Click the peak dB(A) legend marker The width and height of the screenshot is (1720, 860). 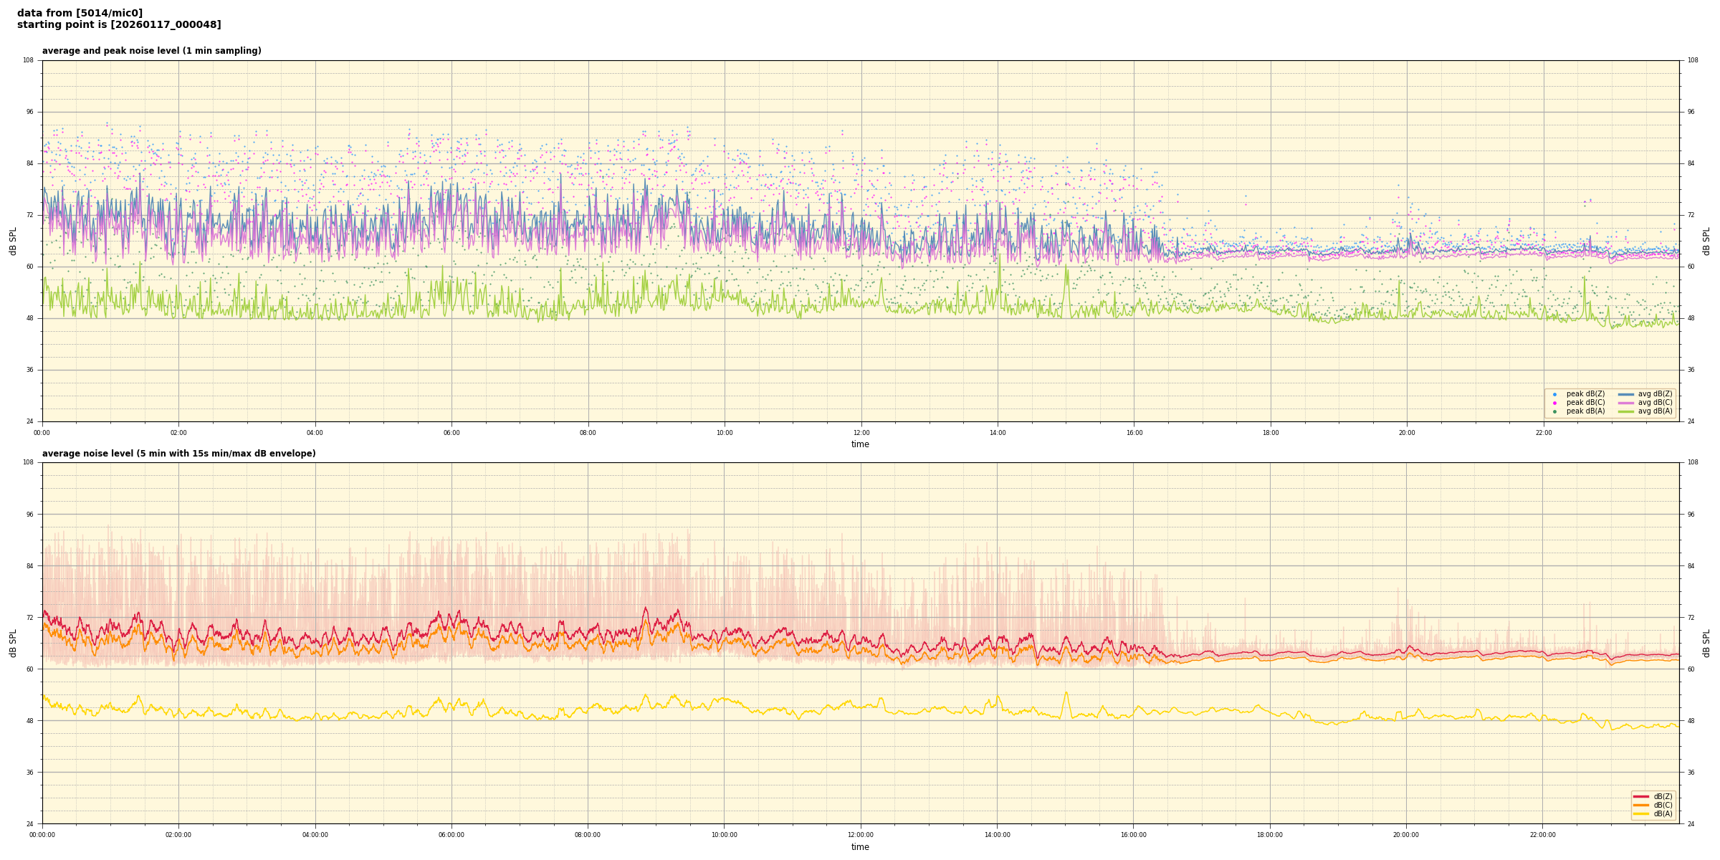click(1554, 411)
